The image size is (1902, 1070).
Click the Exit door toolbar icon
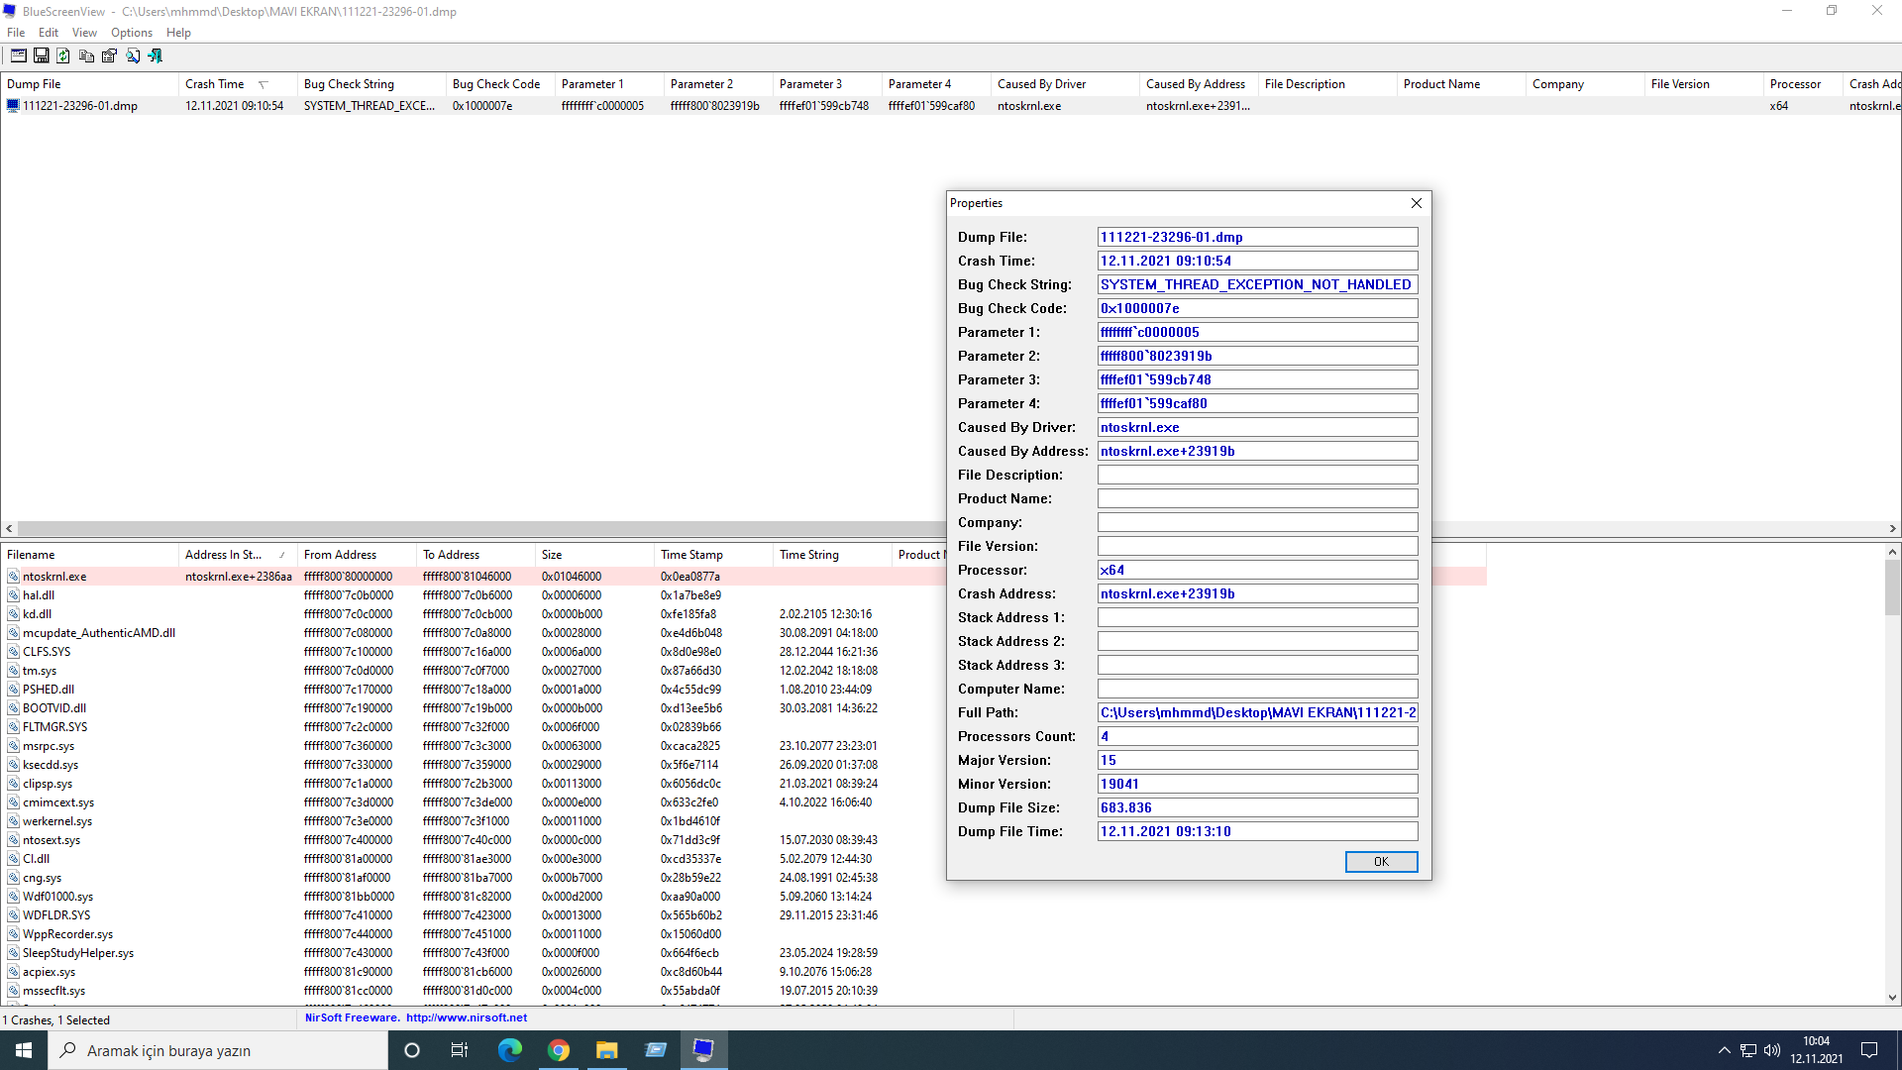coord(156,55)
